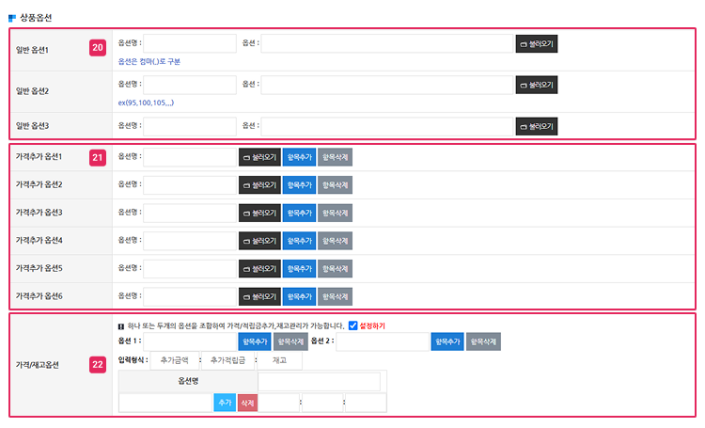Image resolution: width=705 pixels, height=428 pixels.
Task: Uncheck the 설정하기 checkbox
Action: point(352,325)
